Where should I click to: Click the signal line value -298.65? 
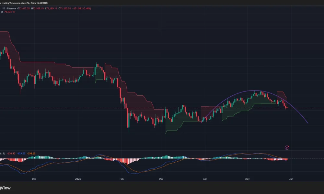[31, 153]
